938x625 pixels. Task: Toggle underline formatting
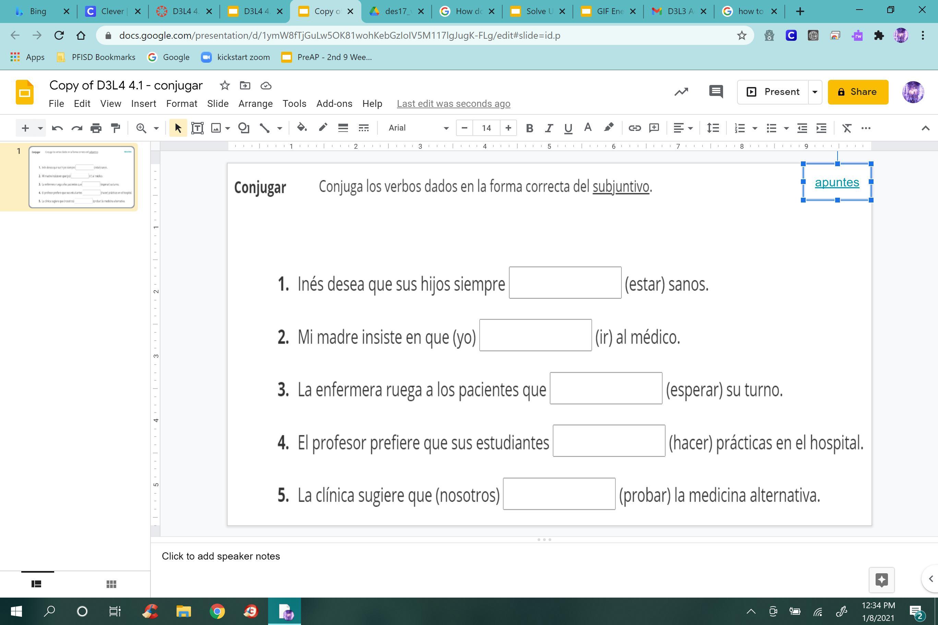click(568, 128)
